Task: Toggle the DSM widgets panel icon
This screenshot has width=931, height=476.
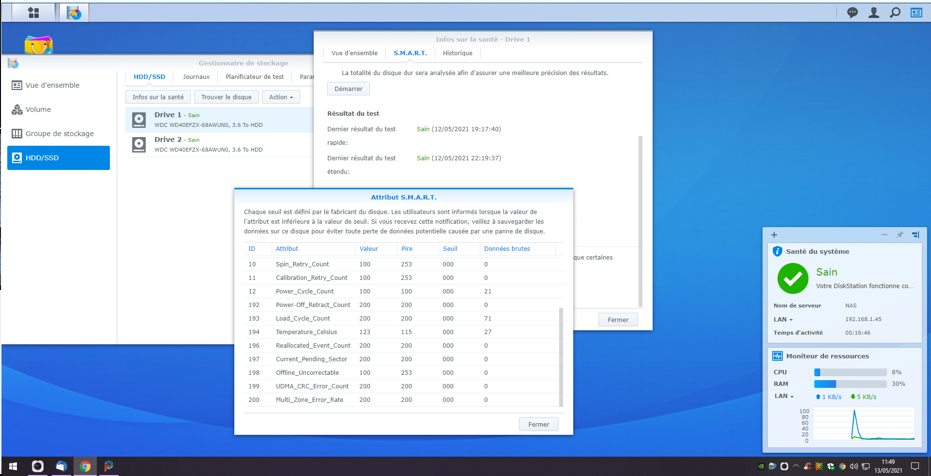Action: (x=916, y=13)
